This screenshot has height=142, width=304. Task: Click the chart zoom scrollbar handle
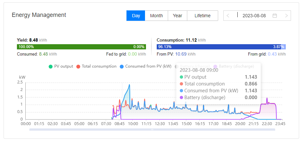152,129
